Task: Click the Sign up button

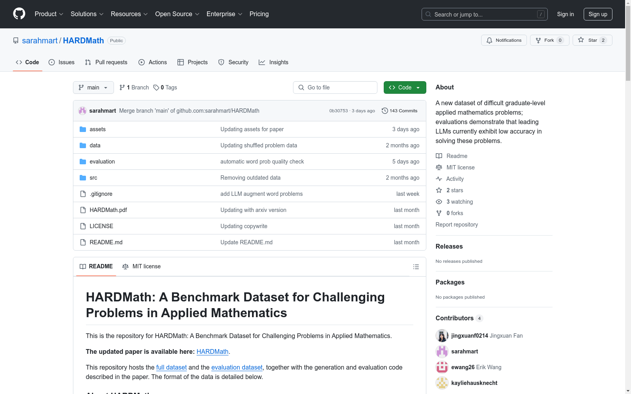Action: pyautogui.click(x=598, y=14)
